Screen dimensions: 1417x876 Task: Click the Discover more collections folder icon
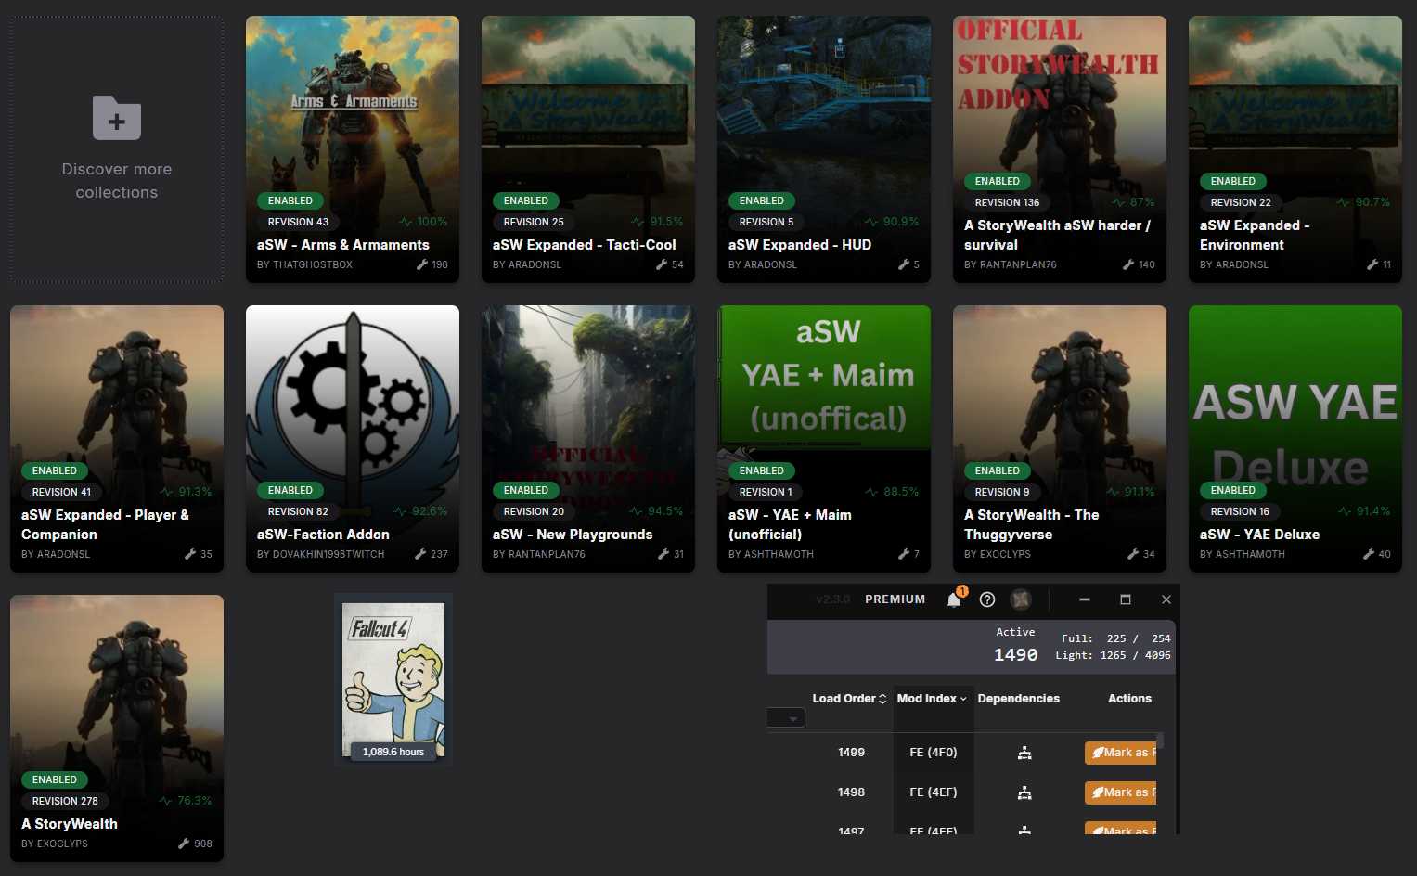pyautogui.click(x=117, y=118)
